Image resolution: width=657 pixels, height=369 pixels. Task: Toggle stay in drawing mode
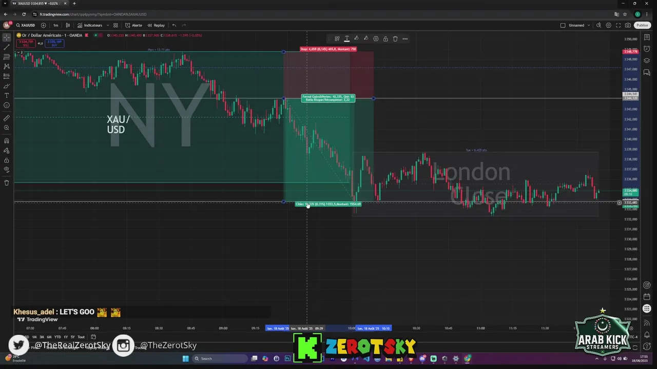click(7, 151)
